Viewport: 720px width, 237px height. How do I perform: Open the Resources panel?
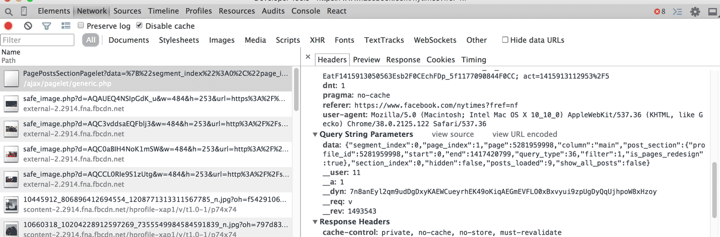click(237, 11)
